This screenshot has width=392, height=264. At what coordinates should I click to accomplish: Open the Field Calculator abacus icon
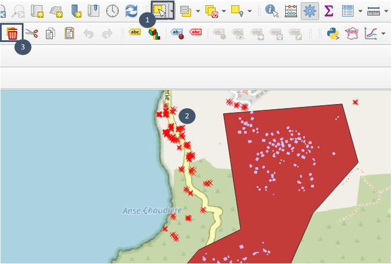pos(291,10)
